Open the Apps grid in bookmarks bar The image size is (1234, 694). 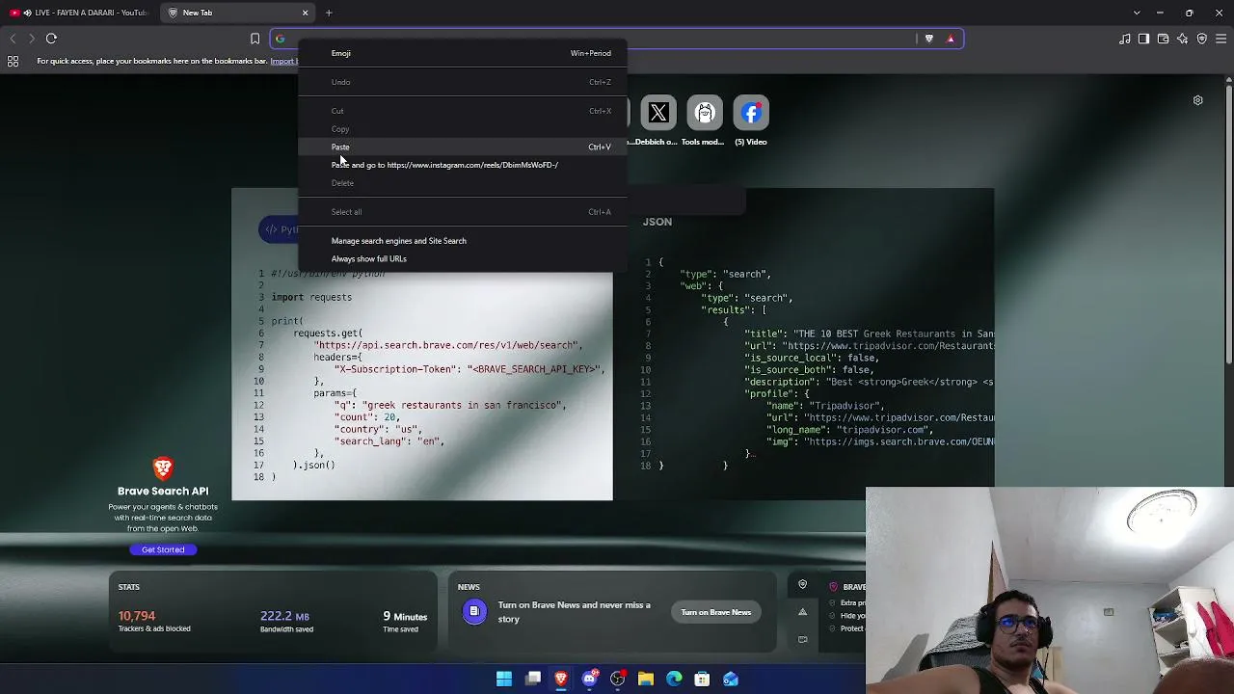(13, 62)
